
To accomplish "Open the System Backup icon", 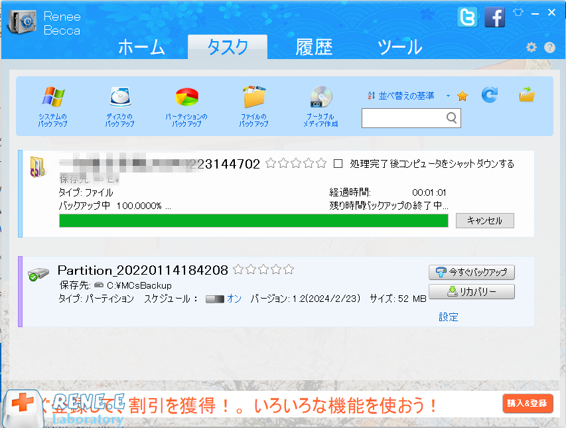I will coord(53,97).
